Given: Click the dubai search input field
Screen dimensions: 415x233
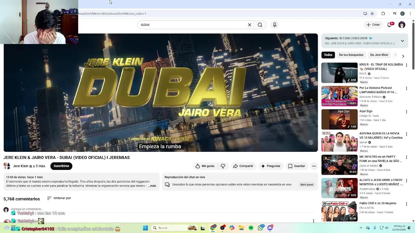Looking at the screenshot, I should coord(193,25).
